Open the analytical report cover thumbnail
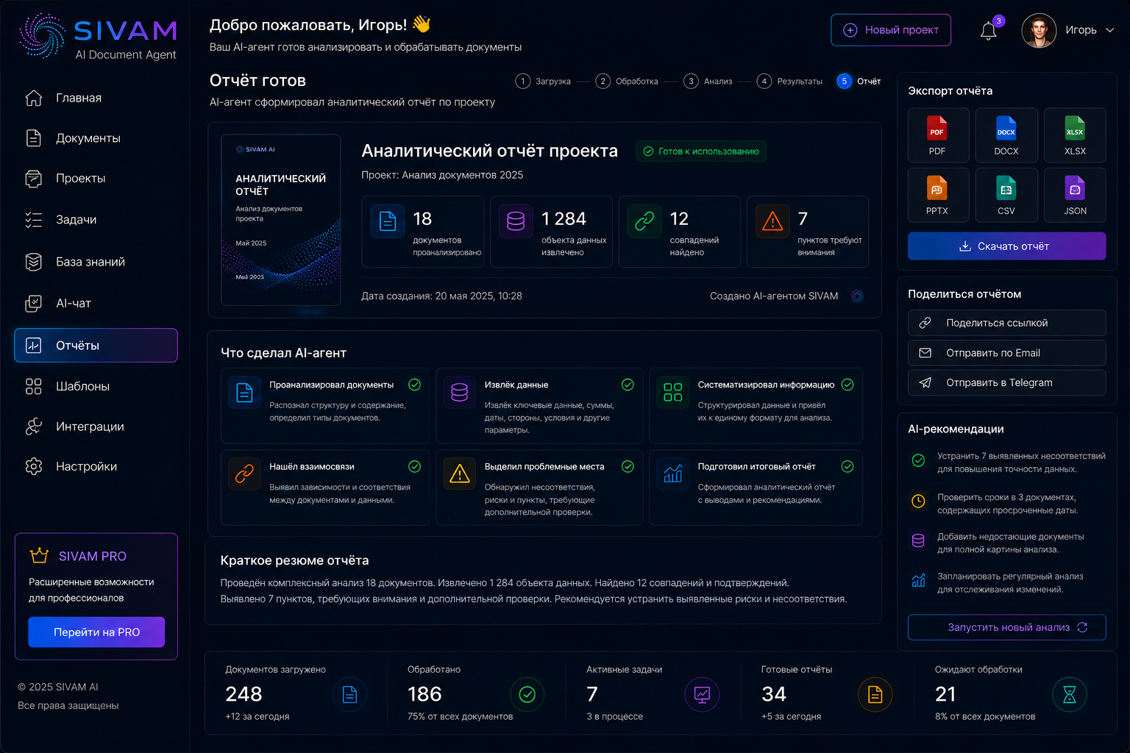This screenshot has height=753, width=1130. [281, 220]
